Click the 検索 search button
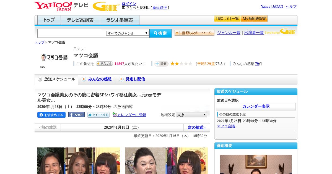Viewport: 332px width, 174px height. coord(160,33)
